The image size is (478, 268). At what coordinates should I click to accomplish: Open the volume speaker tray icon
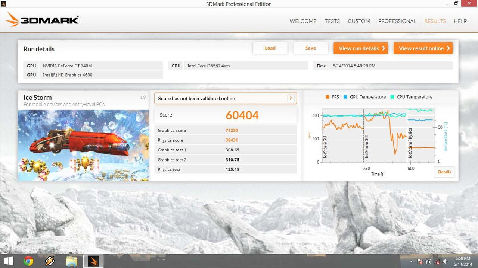point(445,262)
